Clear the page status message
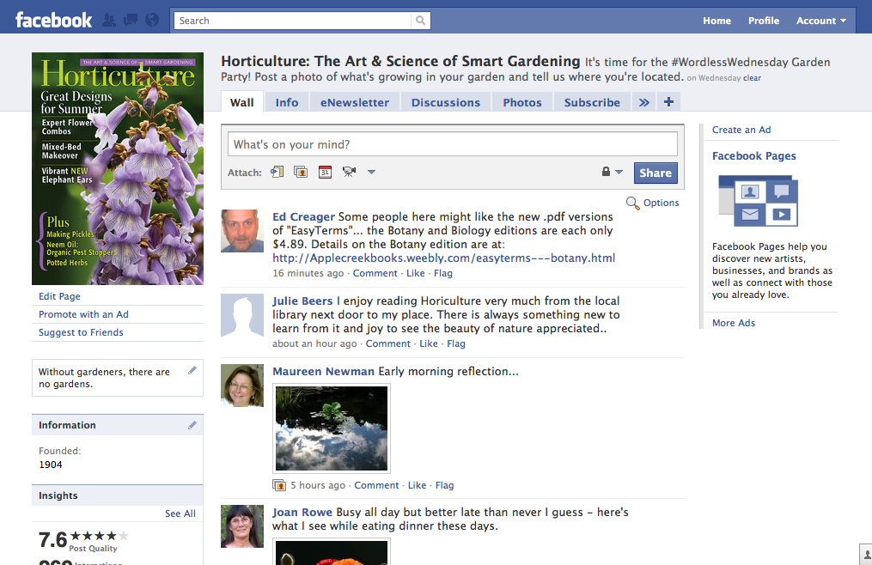The height and width of the screenshot is (565, 872). pyautogui.click(x=752, y=78)
